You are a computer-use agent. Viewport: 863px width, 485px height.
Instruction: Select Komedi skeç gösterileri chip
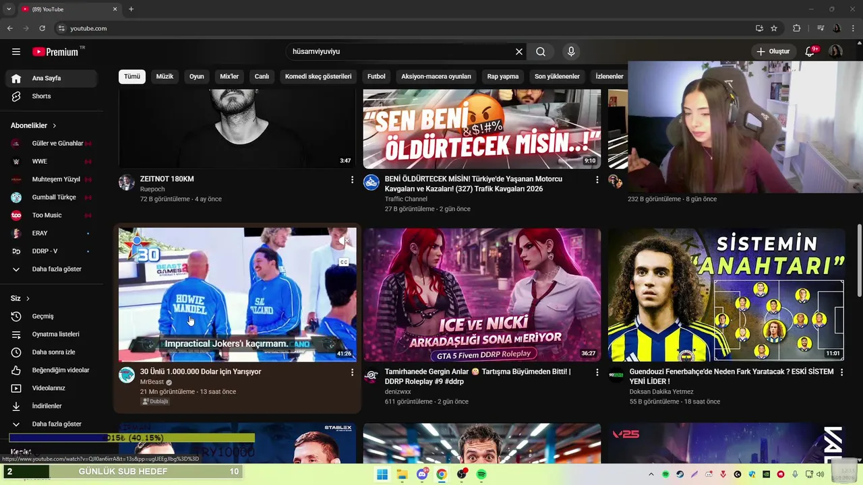tap(318, 77)
